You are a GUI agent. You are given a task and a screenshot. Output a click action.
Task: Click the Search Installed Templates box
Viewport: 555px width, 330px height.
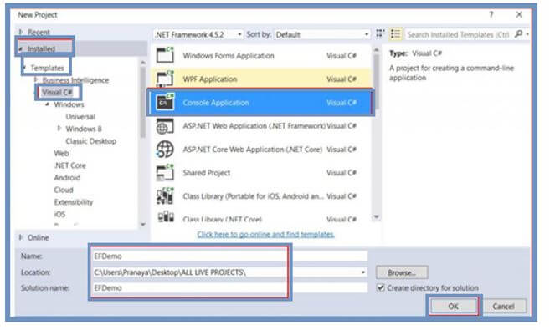point(459,34)
